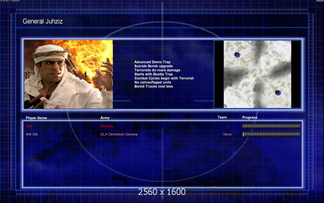Viewport: 324px width, 203px height.
Task: Click team value '1' in first row
Action: pos(227,126)
